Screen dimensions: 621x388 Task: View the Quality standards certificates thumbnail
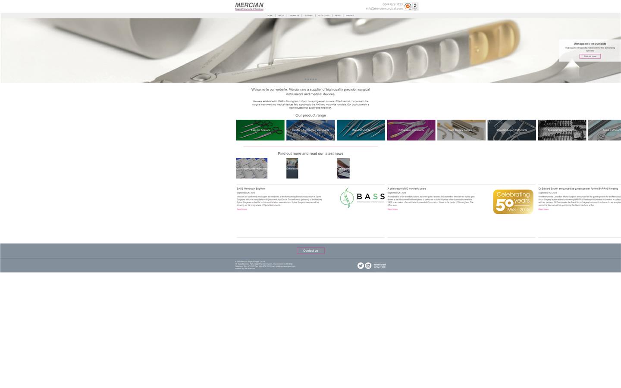[251, 168]
